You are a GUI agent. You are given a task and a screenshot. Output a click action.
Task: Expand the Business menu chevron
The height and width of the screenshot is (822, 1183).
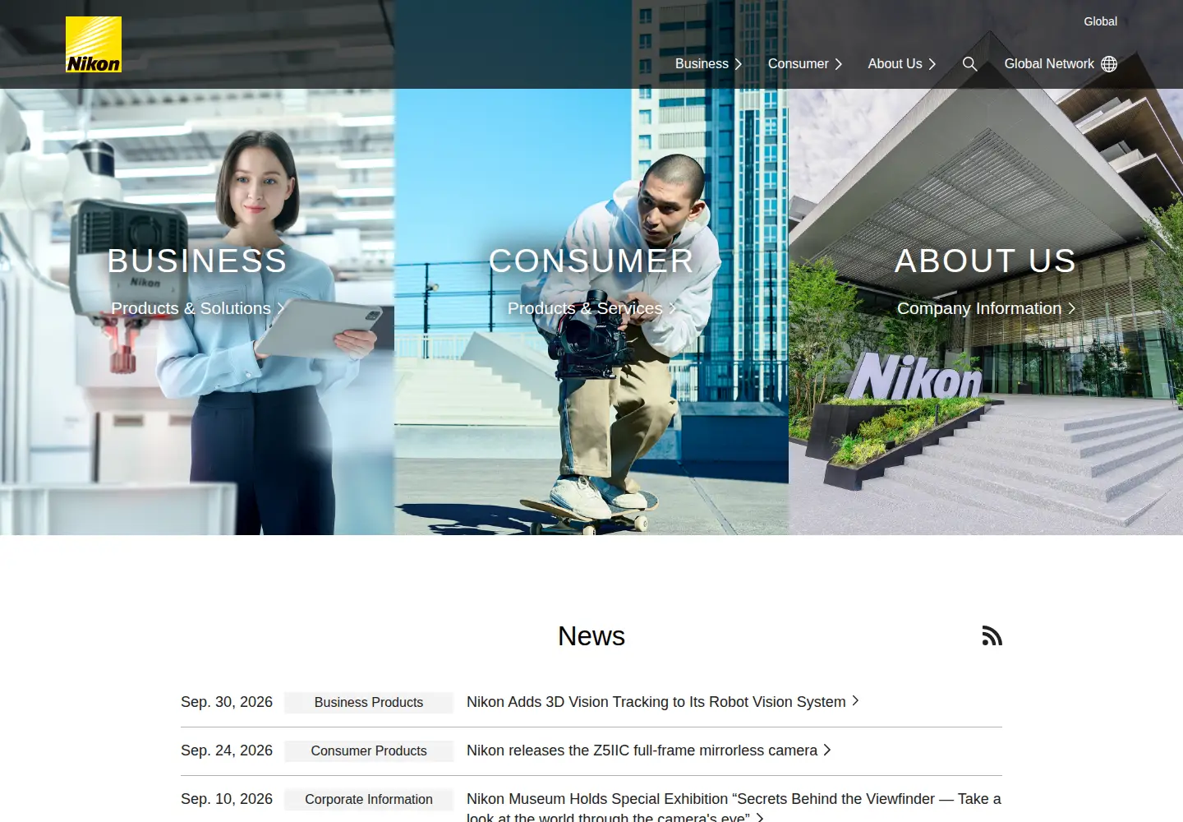pos(738,64)
